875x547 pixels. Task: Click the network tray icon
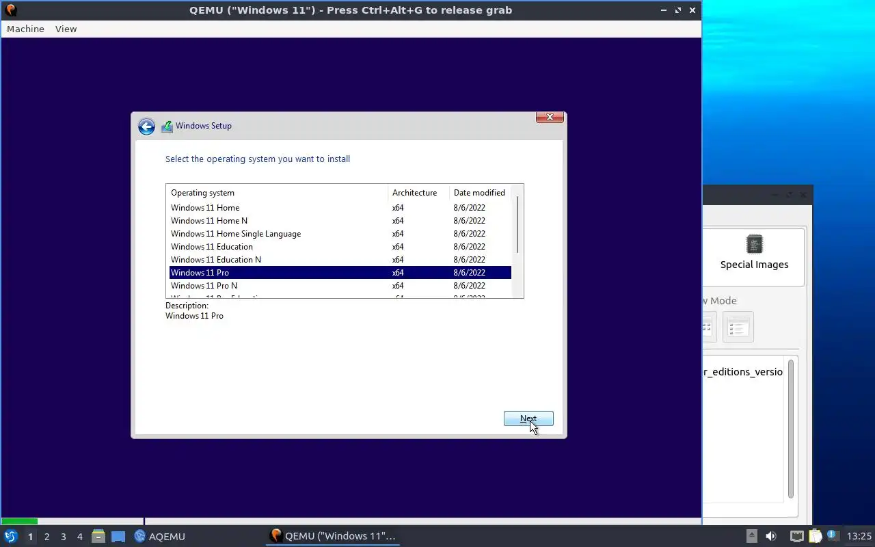(796, 536)
